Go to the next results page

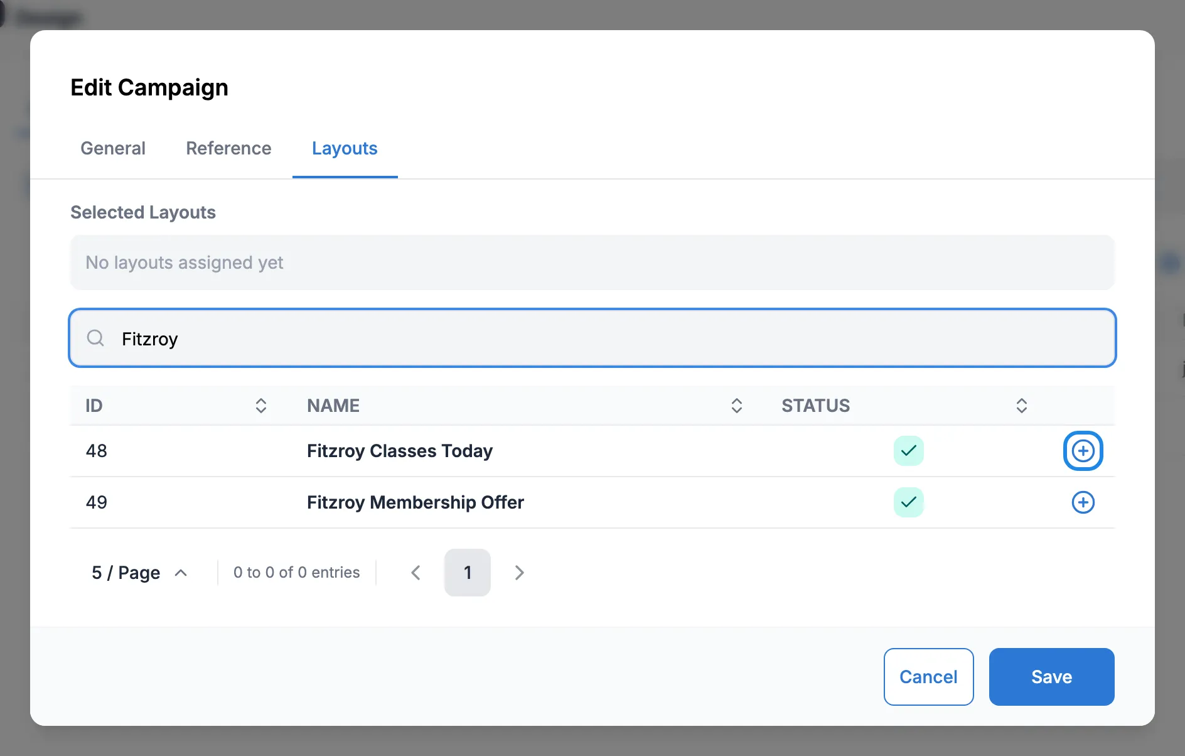coord(519,573)
